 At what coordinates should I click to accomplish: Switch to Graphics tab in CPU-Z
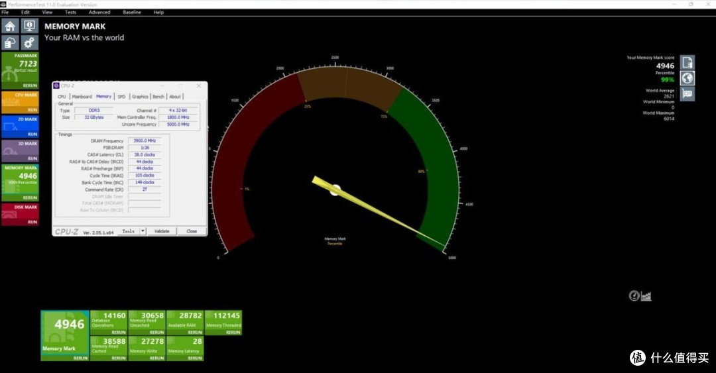pyautogui.click(x=140, y=97)
